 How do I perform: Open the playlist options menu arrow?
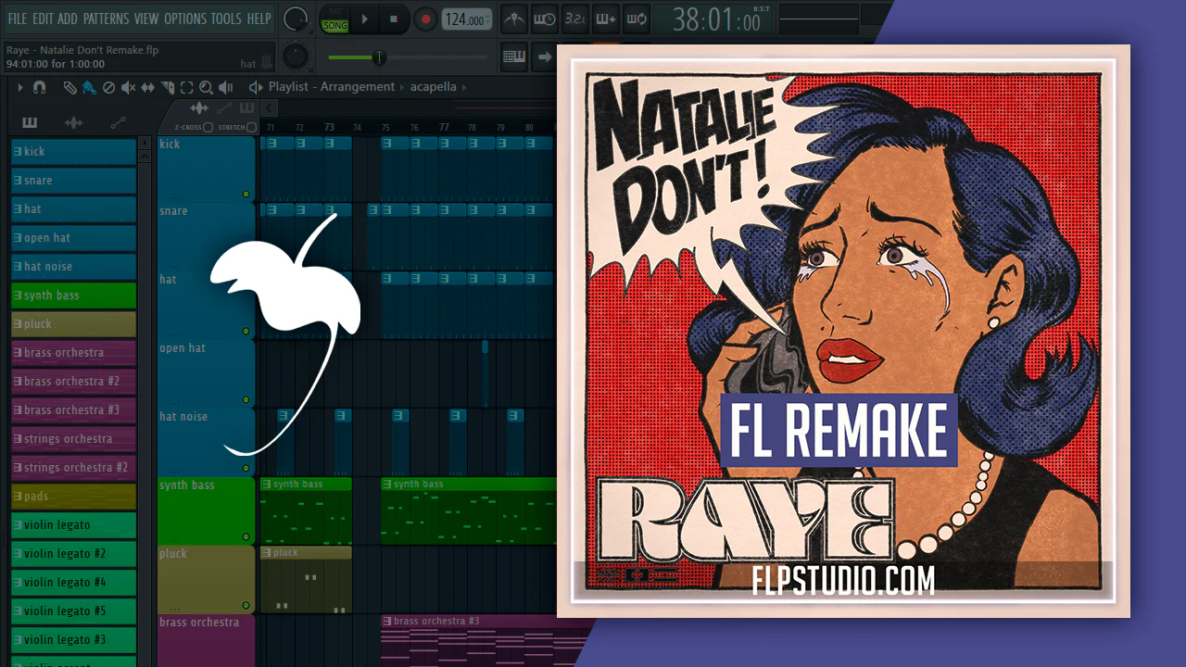[19, 87]
